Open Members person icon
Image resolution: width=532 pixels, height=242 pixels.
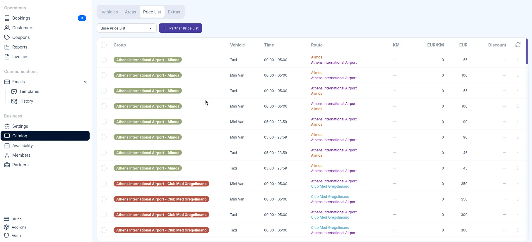tap(7, 155)
